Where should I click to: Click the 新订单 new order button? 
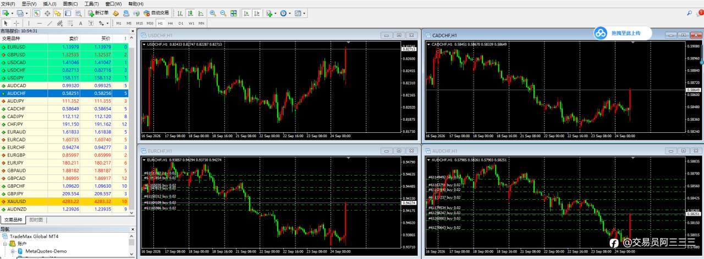click(98, 13)
